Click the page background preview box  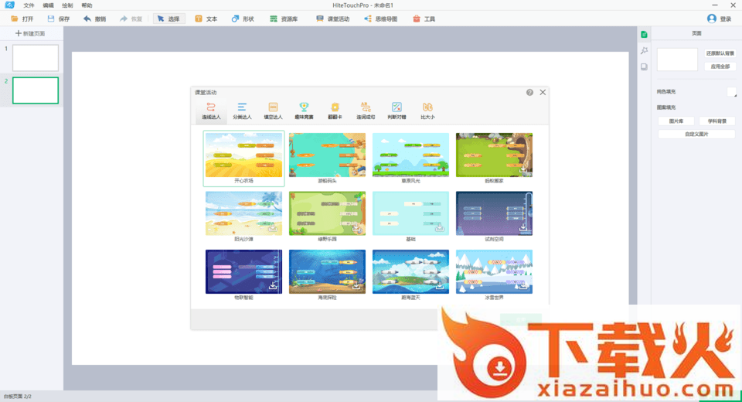(677, 60)
